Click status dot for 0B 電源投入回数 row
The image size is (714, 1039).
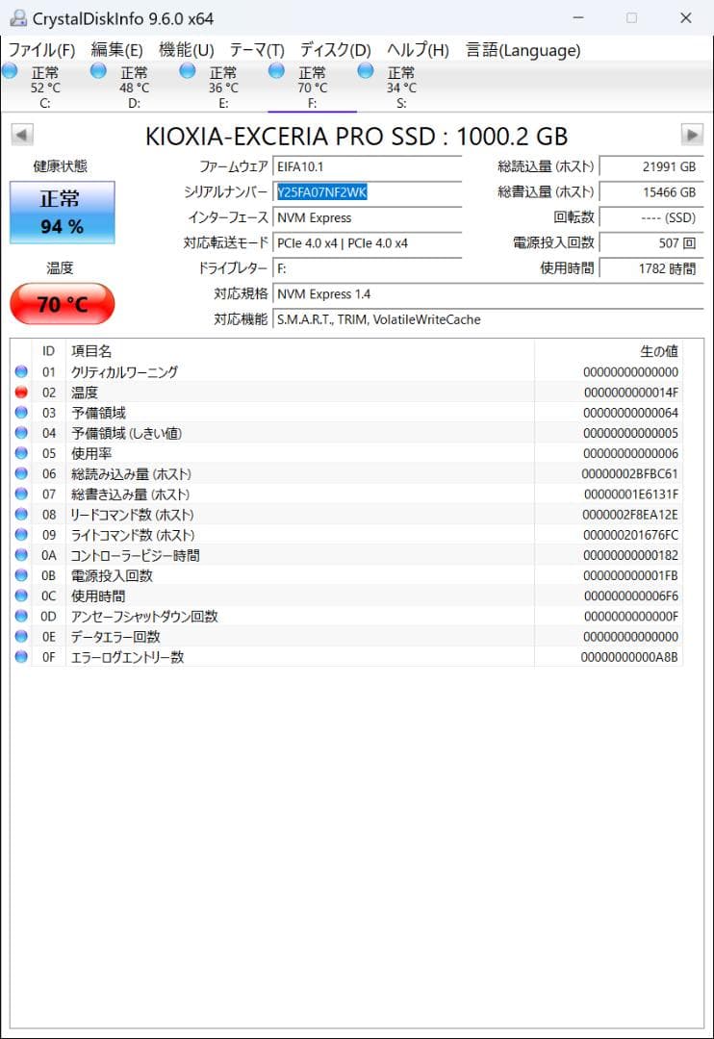tap(21, 575)
